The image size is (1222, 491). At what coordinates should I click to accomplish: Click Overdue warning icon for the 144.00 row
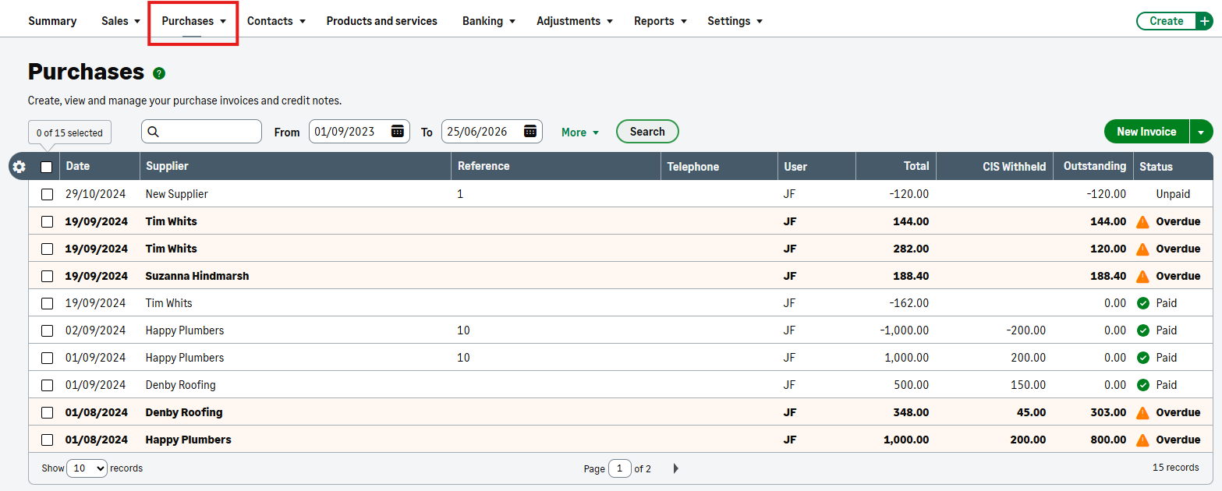[1142, 221]
